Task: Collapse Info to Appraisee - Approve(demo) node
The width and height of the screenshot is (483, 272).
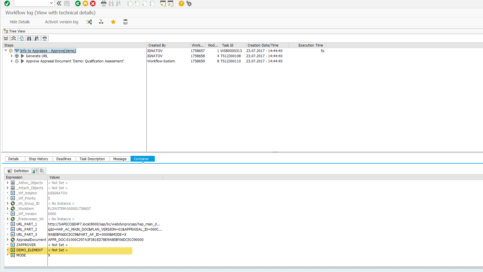Action: coord(6,50)
